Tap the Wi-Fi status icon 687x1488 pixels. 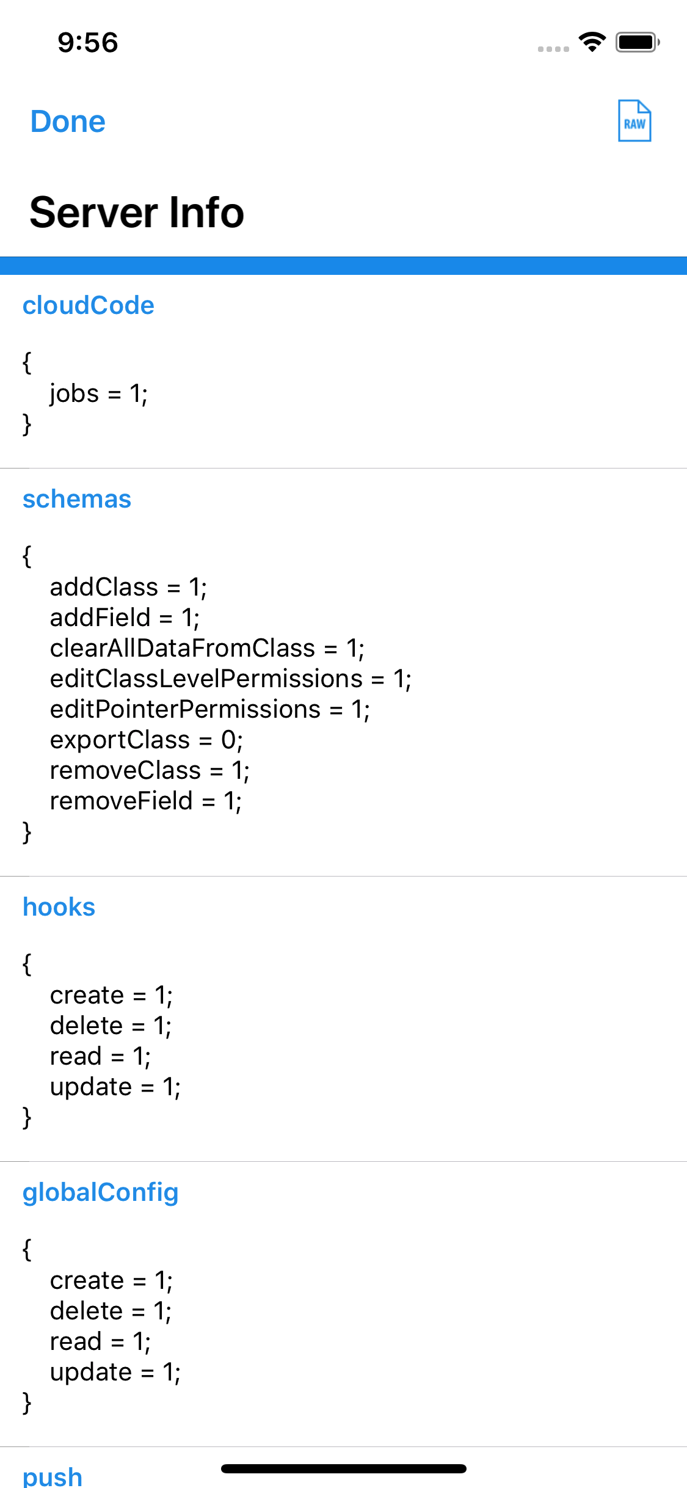591,42
